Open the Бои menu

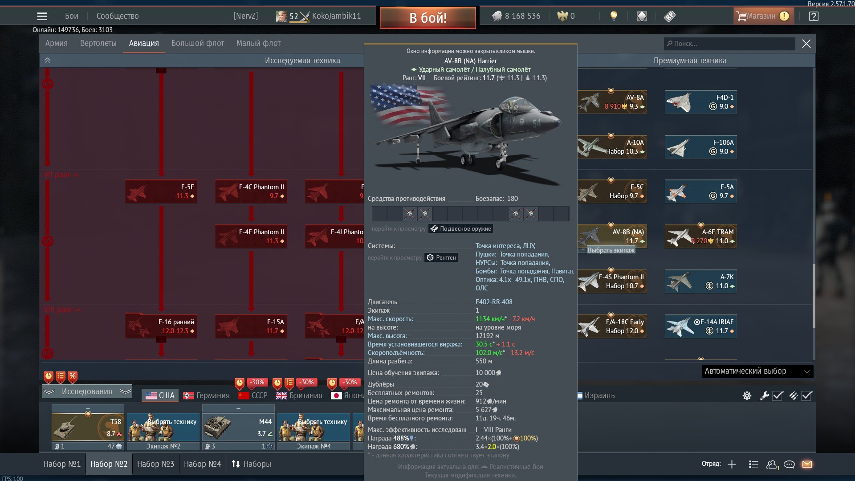click(72, 16)
